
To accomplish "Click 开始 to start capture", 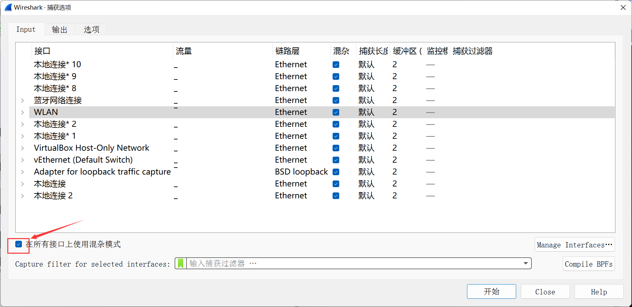I will tap(491, 291).
